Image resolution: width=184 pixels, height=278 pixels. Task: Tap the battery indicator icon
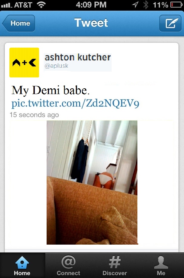[x=176, y=5]
